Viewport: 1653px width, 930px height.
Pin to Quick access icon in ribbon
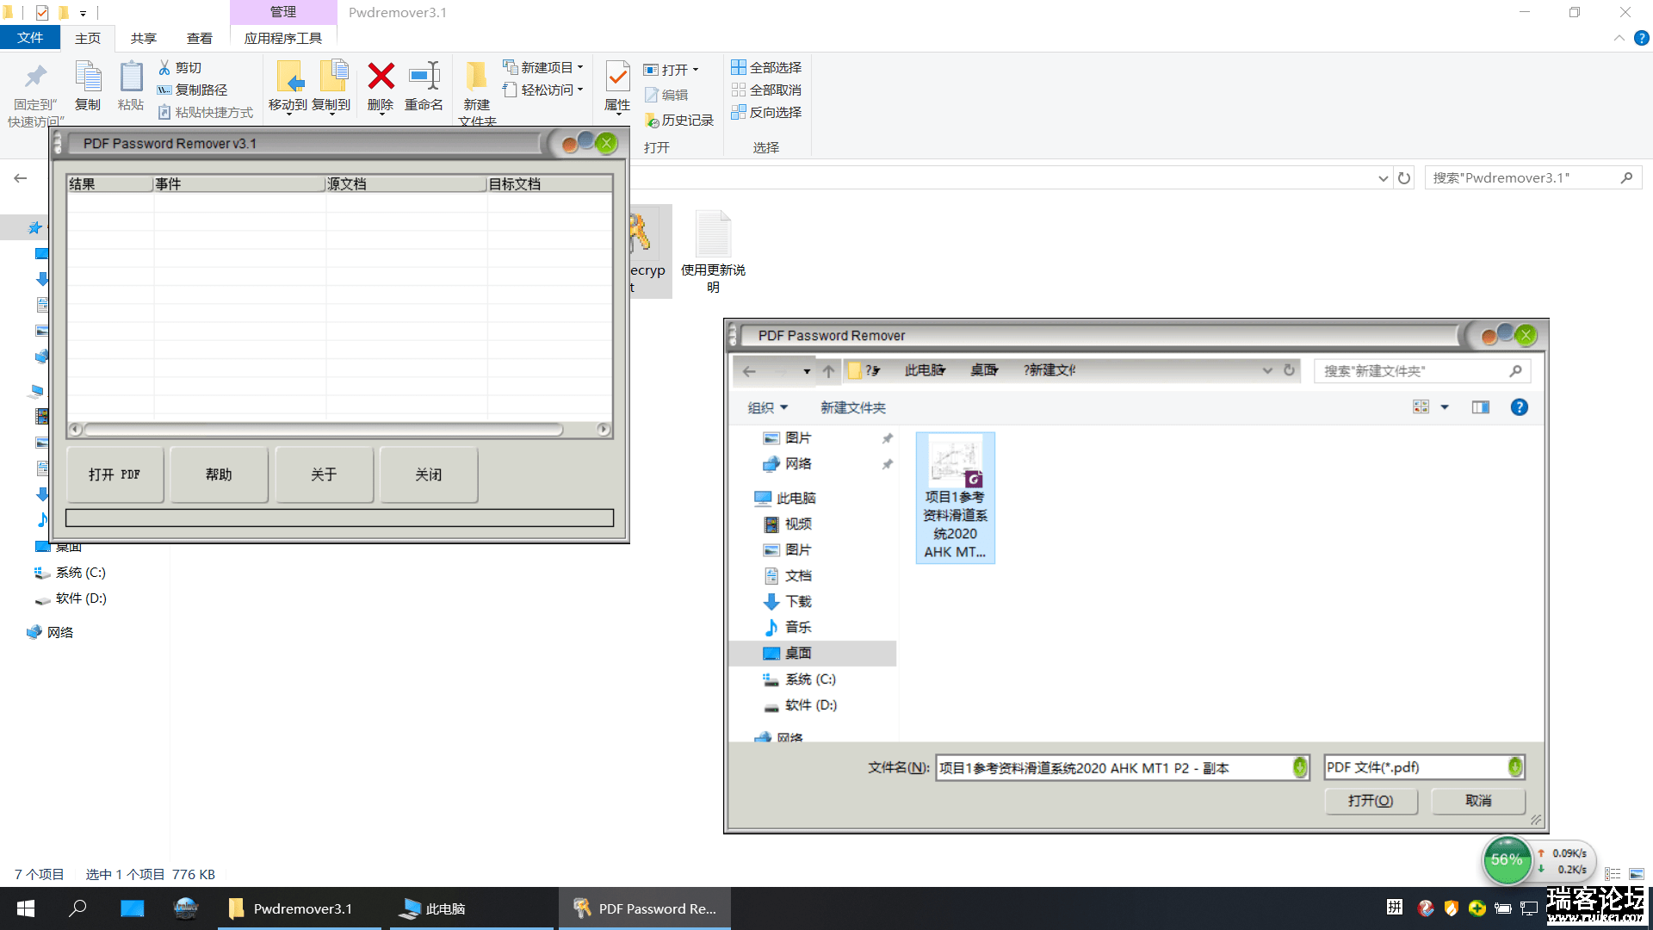(35, 77)
